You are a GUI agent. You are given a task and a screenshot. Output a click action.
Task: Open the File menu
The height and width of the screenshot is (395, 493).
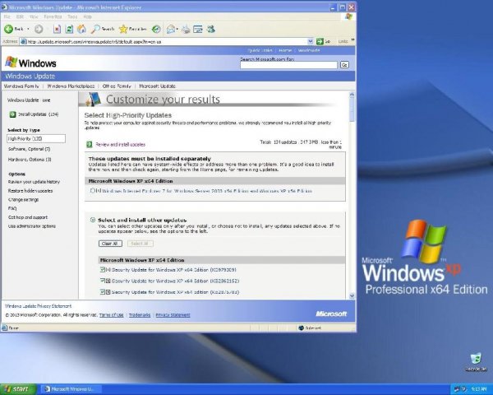pyautogui.click(x=7, y=16)
